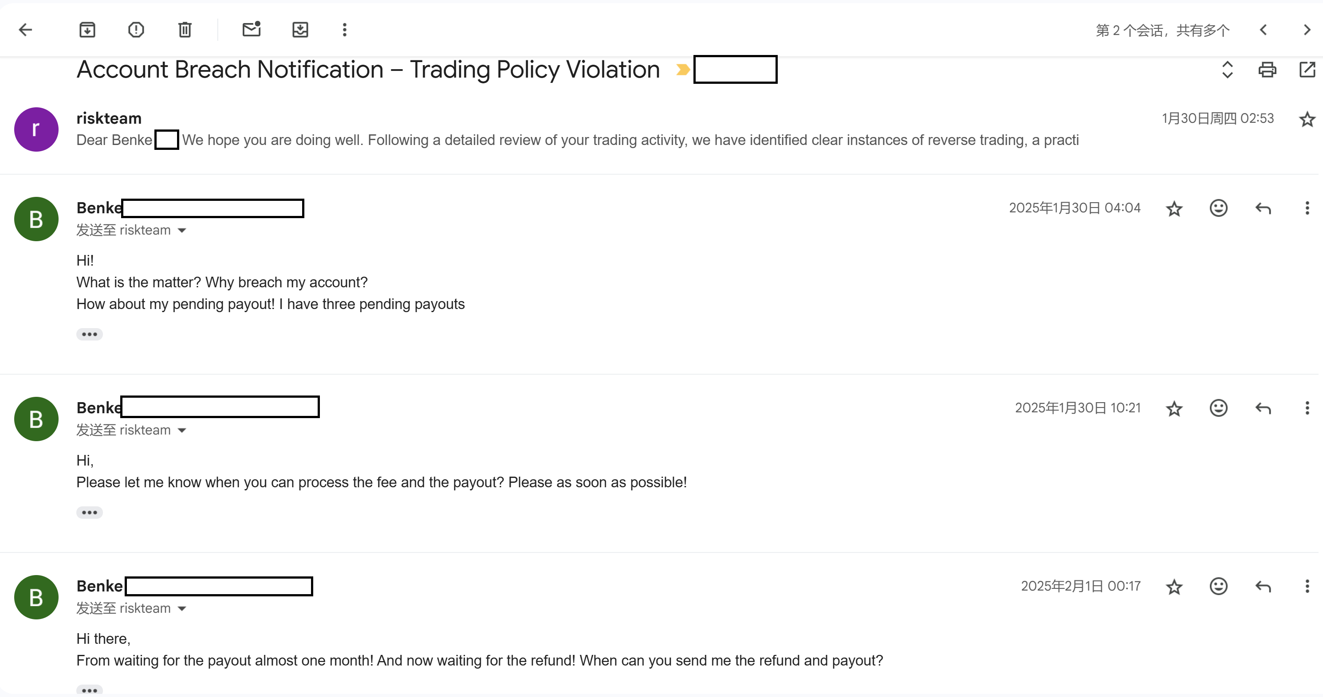
Task: Delete the conversation with trash icon
Action: (x=185, y=30)
